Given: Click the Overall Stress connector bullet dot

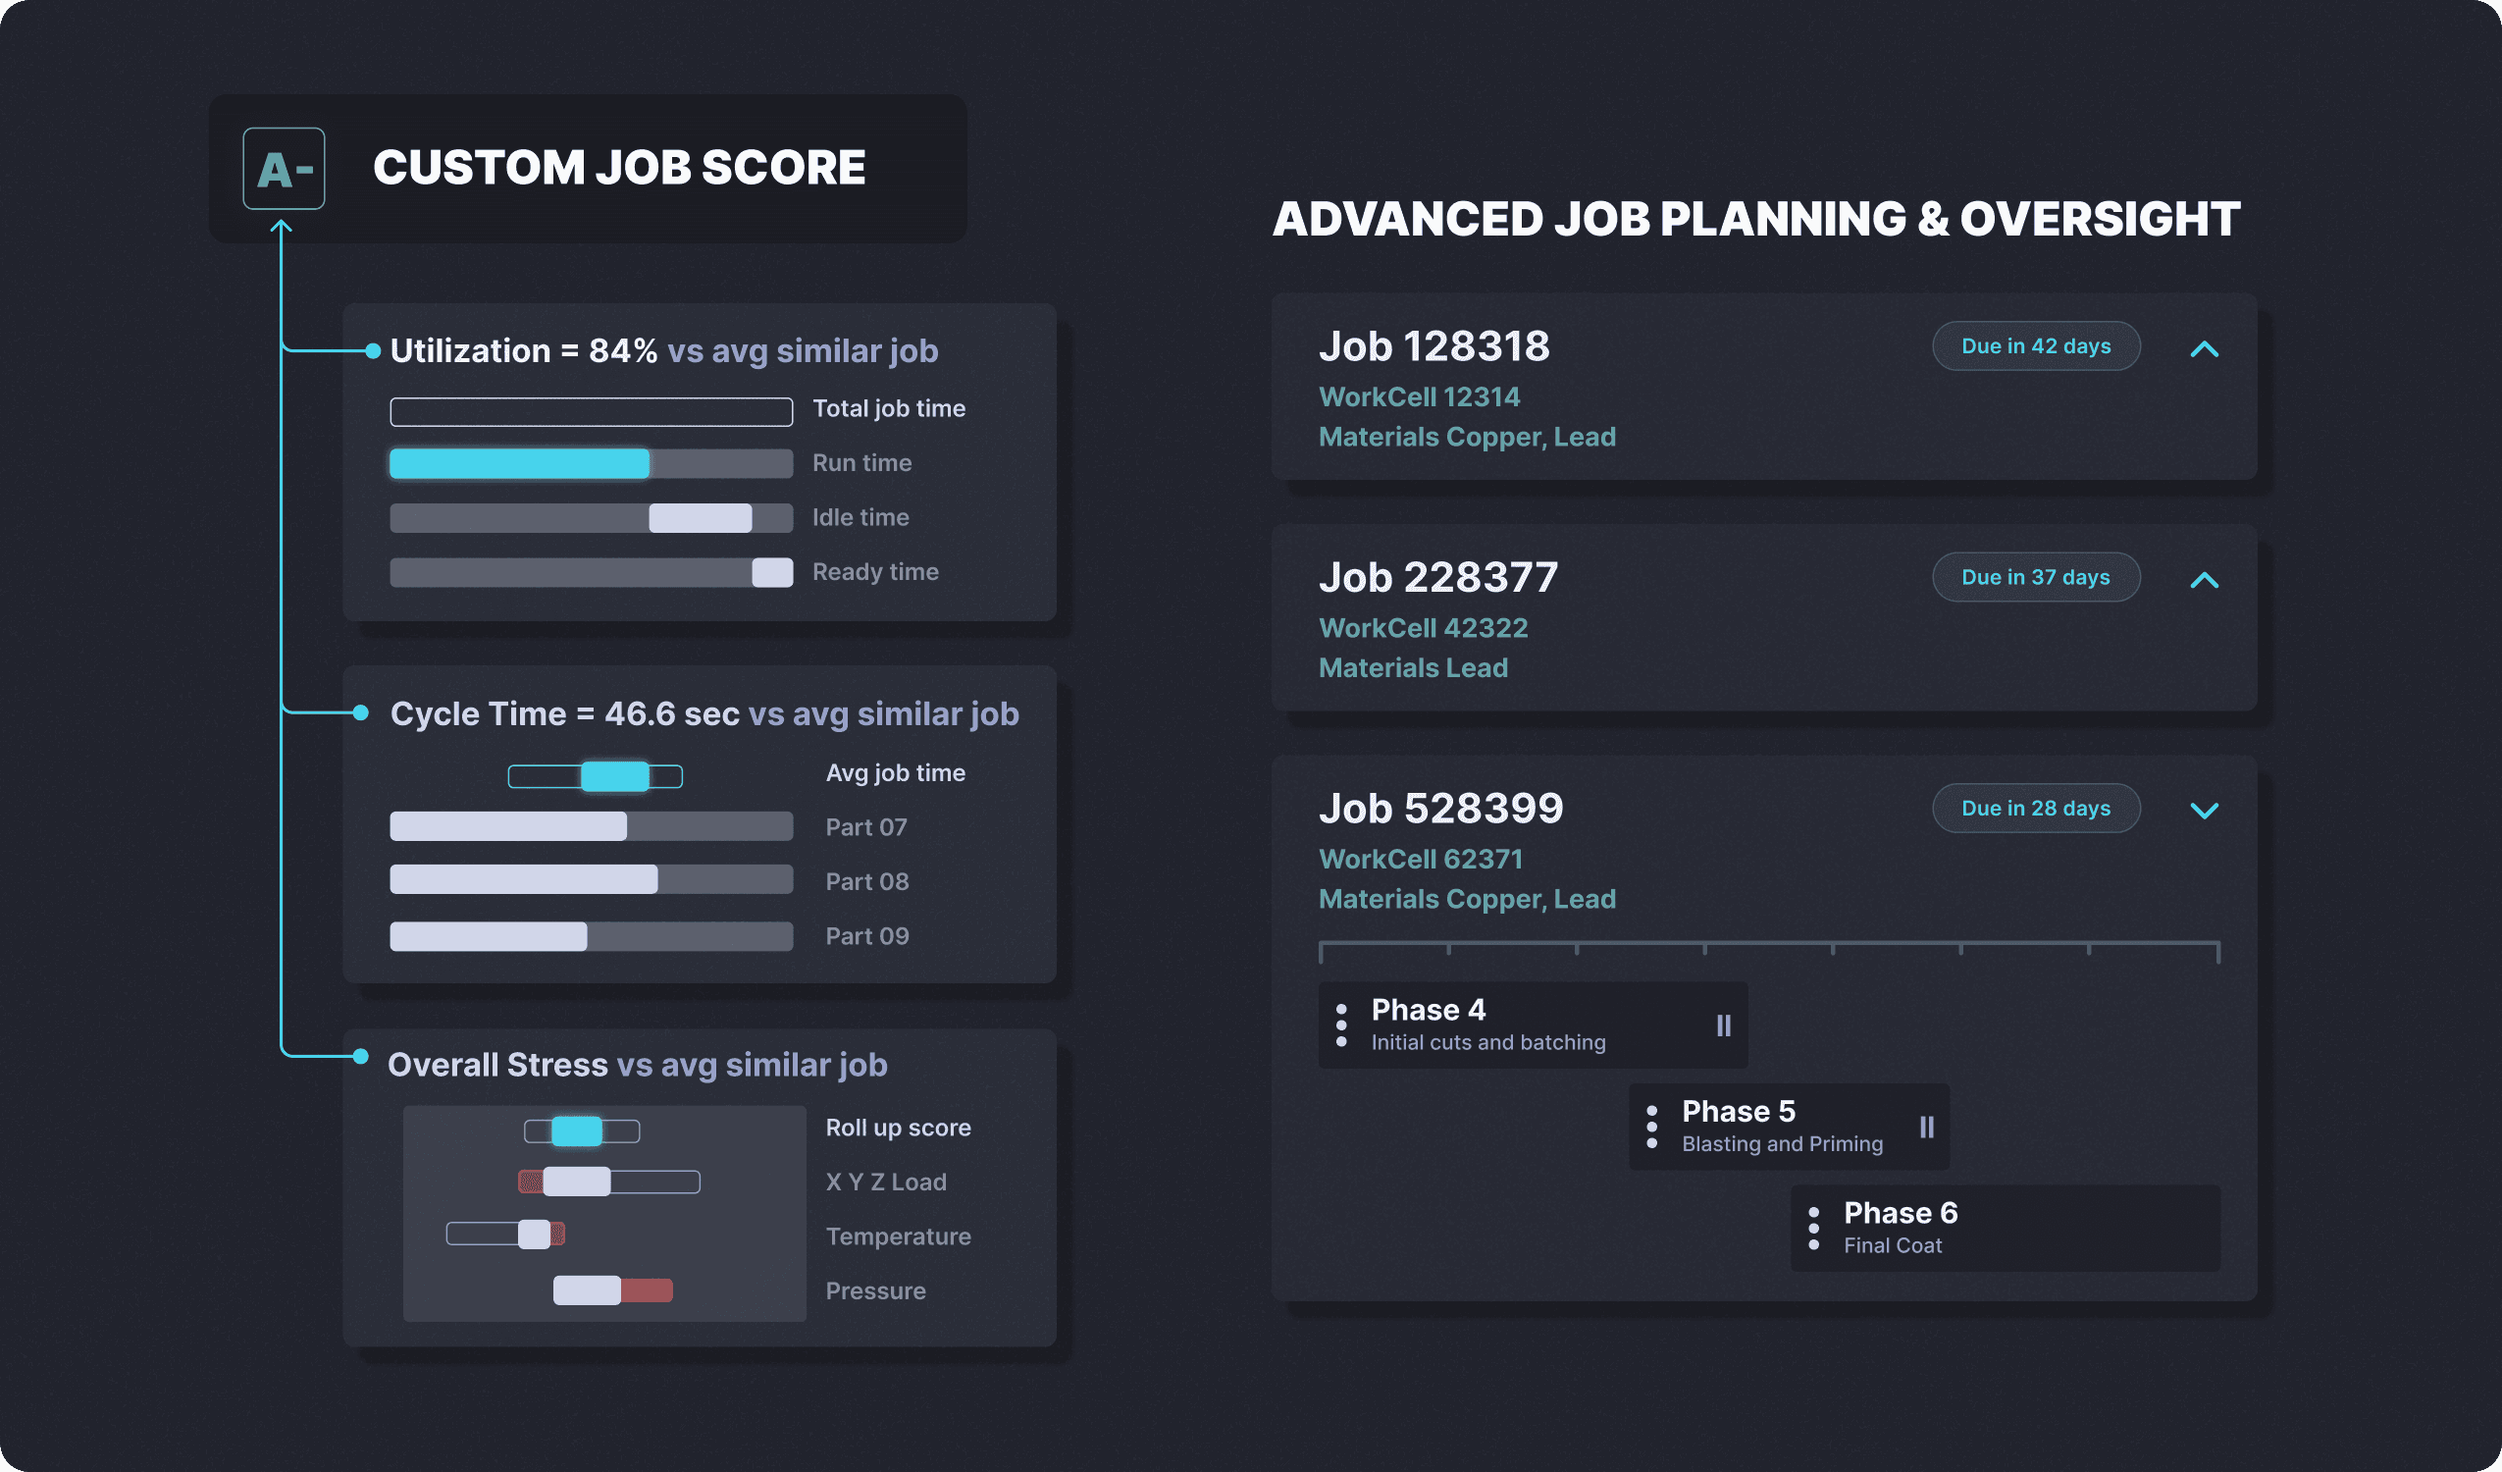Looking at the screenshot, I should [x=361, y=1056].
